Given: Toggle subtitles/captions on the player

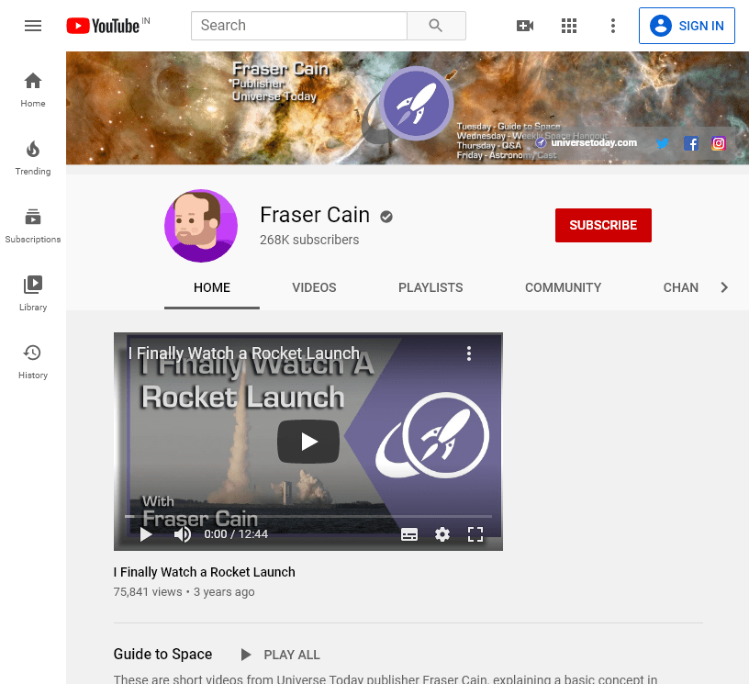Looking at the screenshot, I should point(408,534).
